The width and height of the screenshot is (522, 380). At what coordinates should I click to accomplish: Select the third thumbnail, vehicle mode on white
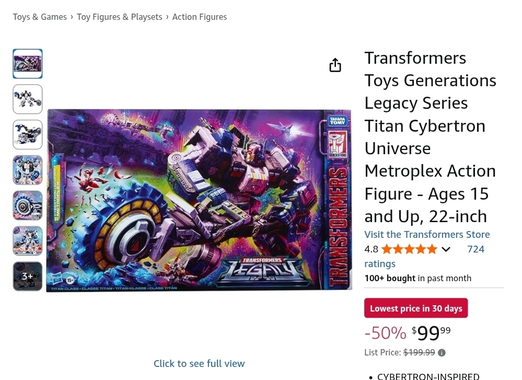pos(28,135)
